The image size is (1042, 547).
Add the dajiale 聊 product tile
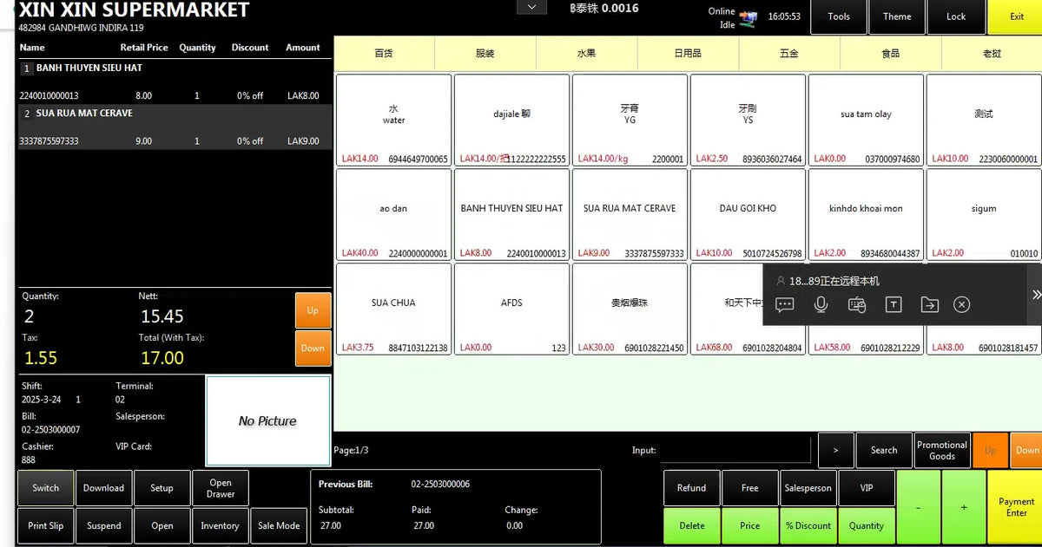pos(511,120)
